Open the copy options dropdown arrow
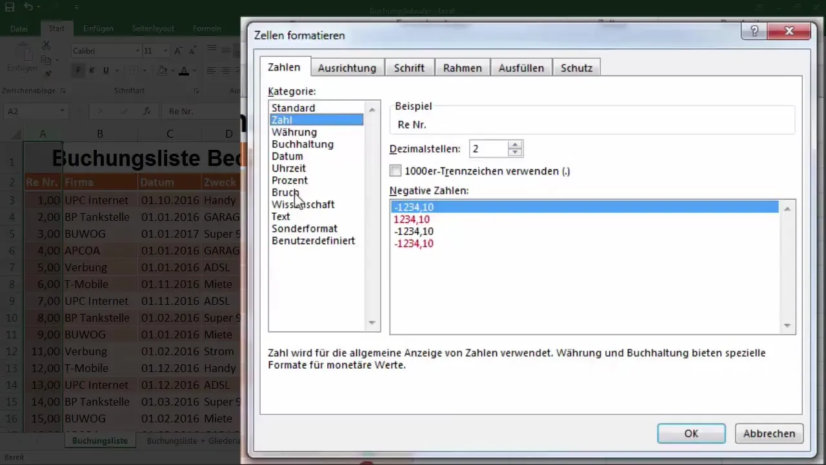 [x=57, y=60]
